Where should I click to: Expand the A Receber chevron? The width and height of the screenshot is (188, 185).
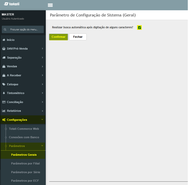pyautogui.click(x=42, y=75)
